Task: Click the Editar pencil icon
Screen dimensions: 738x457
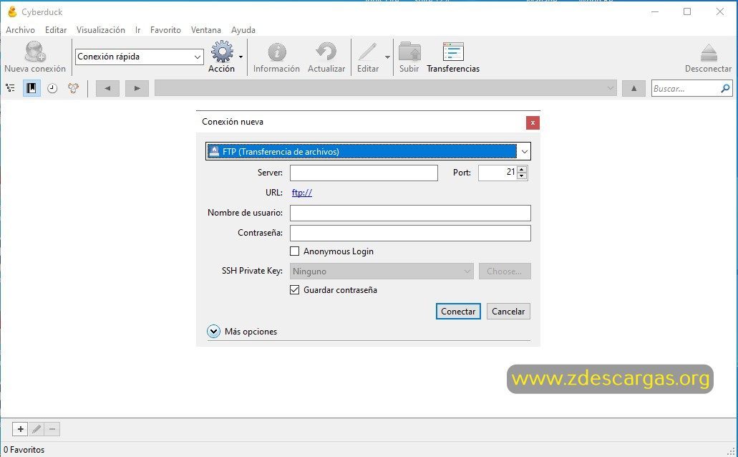Action: [x=368, y=52]
